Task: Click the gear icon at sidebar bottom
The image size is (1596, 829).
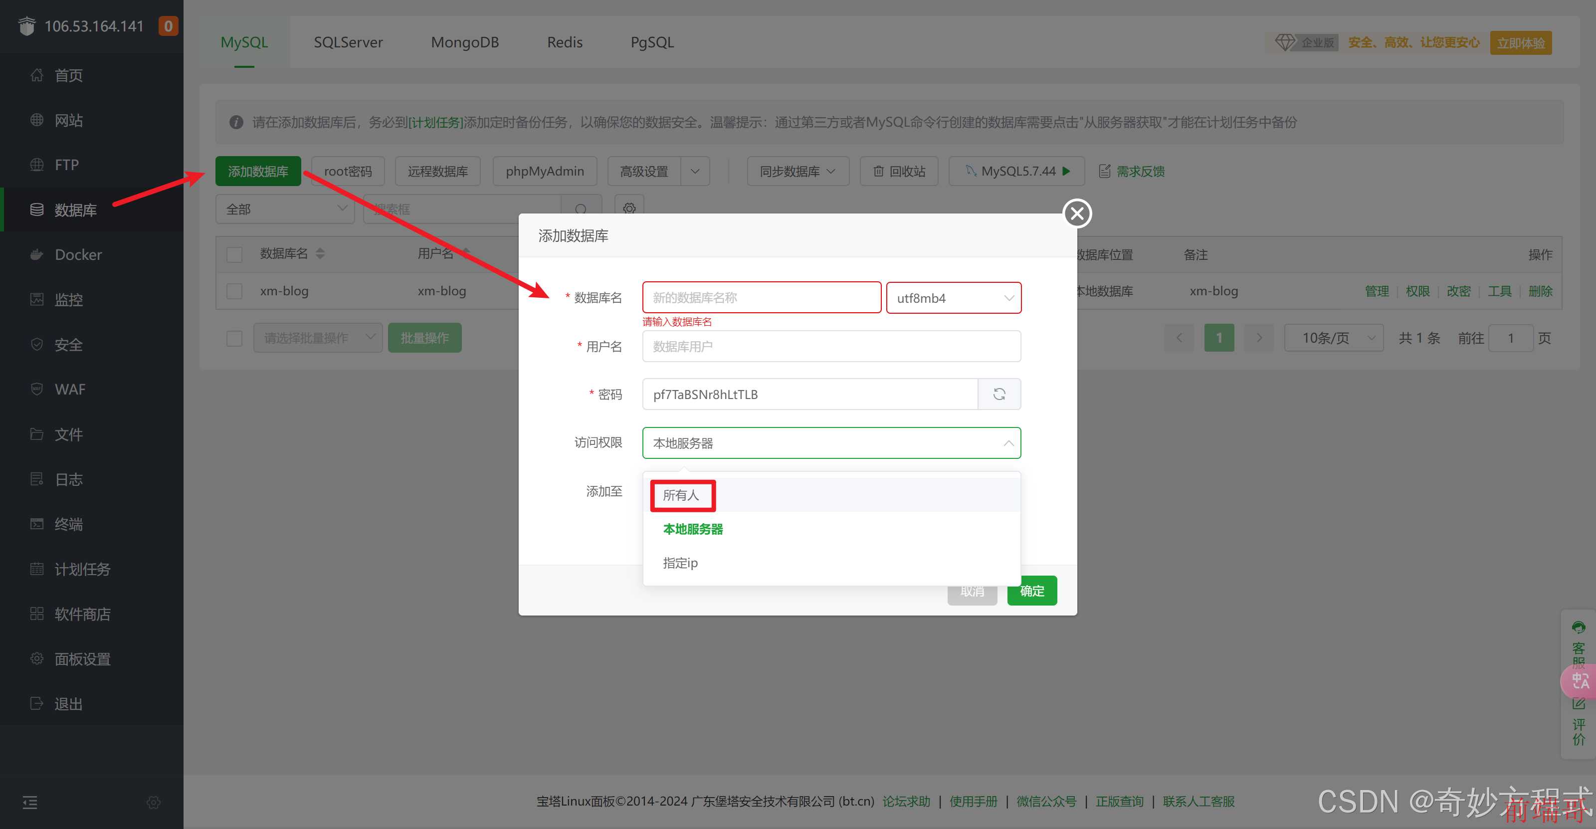Action: pyautogui.click(x=154, y=803)
